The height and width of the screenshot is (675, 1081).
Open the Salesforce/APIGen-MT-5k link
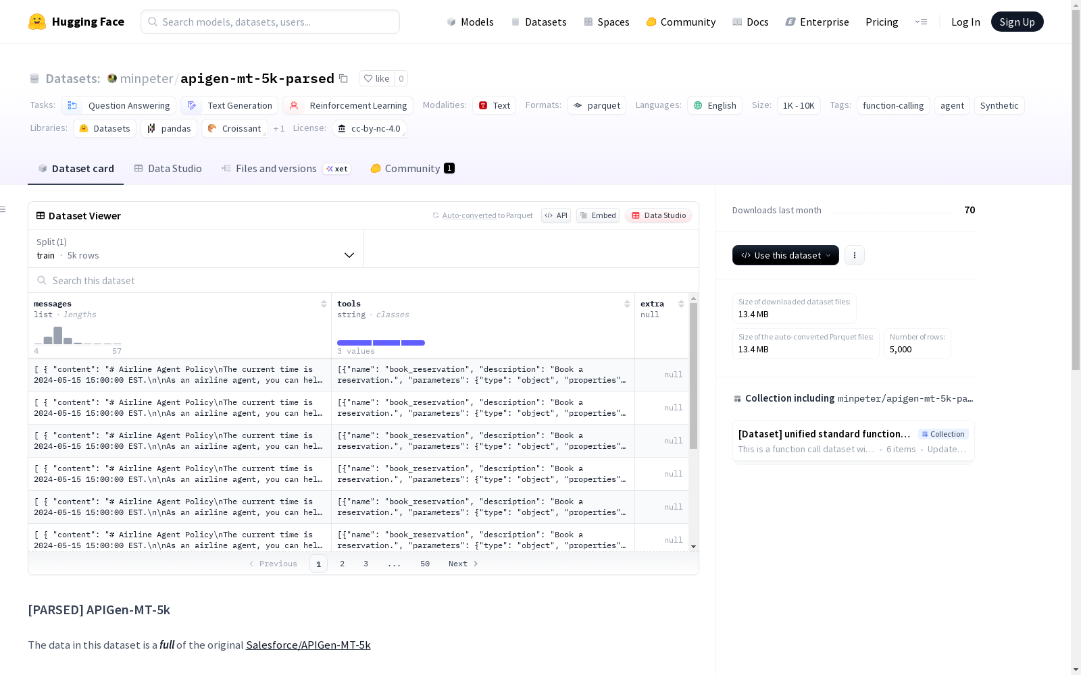pos(308,645)
